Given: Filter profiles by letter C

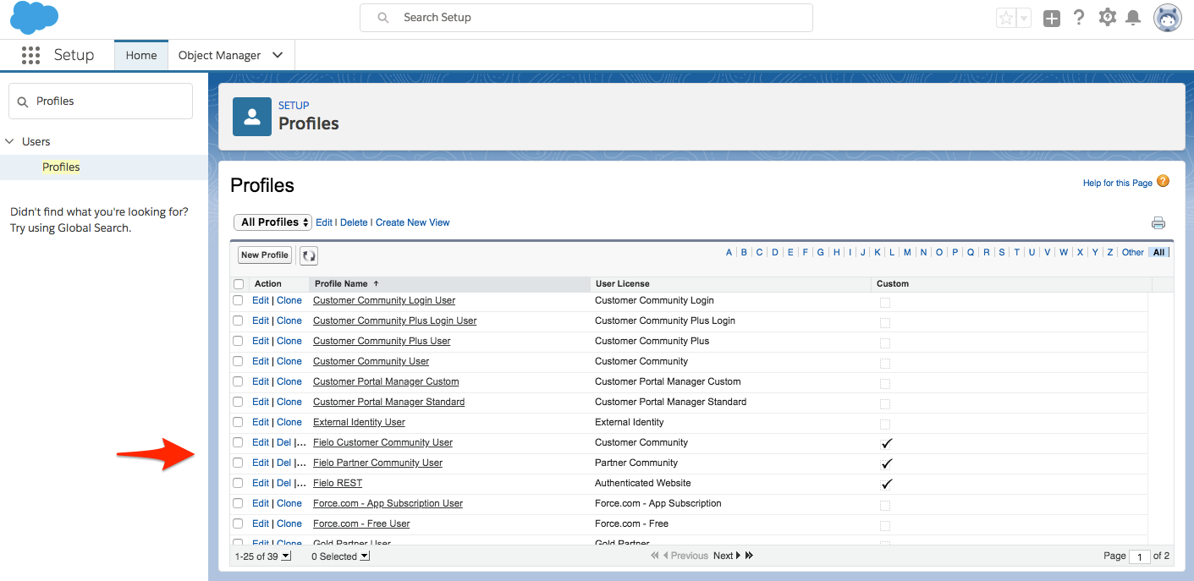Looking at the screenshot, I should (x=760, y=252).
